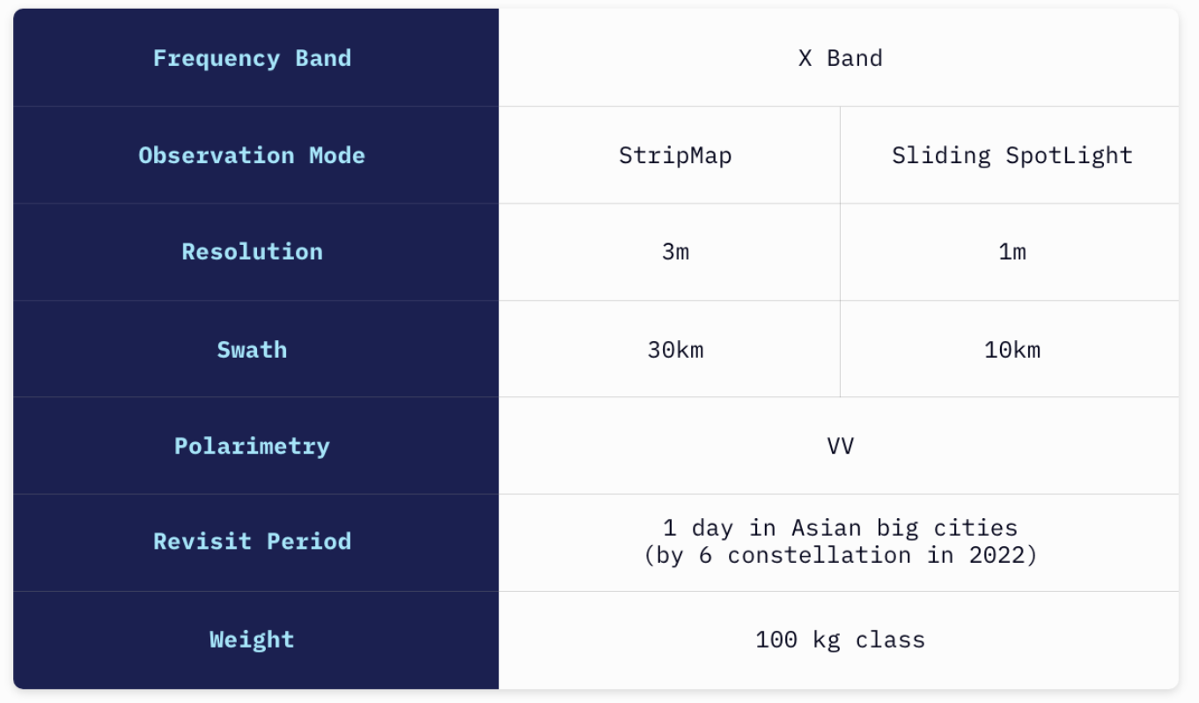This screenshot has height=703, width=1199.
Task: Select the Sliding SpotLight mode cell
Action: point(1010,155)
